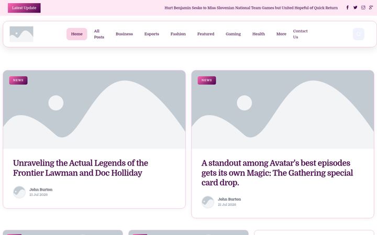
Task: Click John Burton avatar on Avatar card
Action: 208,202
